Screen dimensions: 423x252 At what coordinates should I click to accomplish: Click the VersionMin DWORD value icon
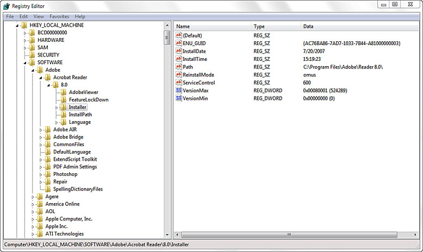coord(178,98)
